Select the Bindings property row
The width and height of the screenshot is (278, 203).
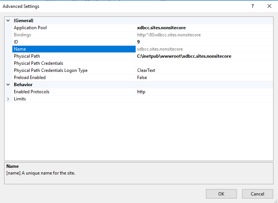(22, 35)
